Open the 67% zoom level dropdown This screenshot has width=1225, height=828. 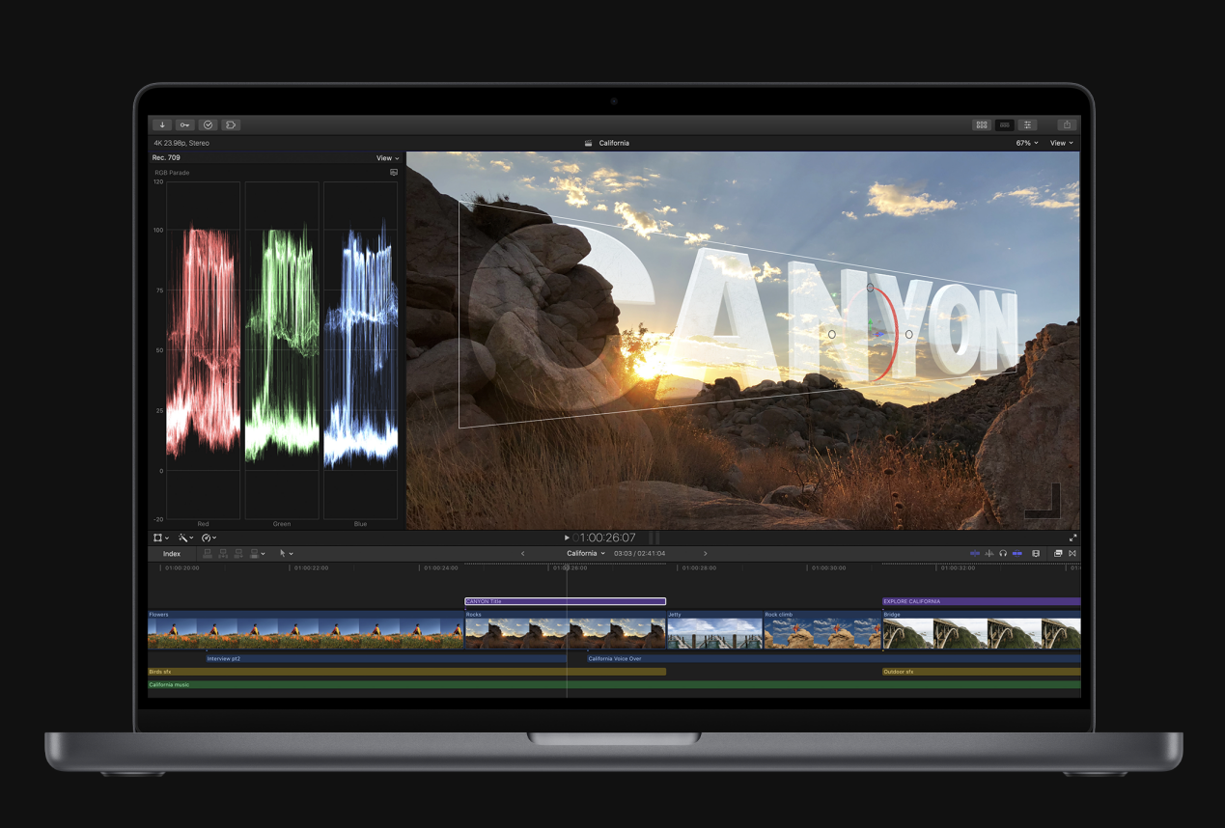coord(1027,143)
